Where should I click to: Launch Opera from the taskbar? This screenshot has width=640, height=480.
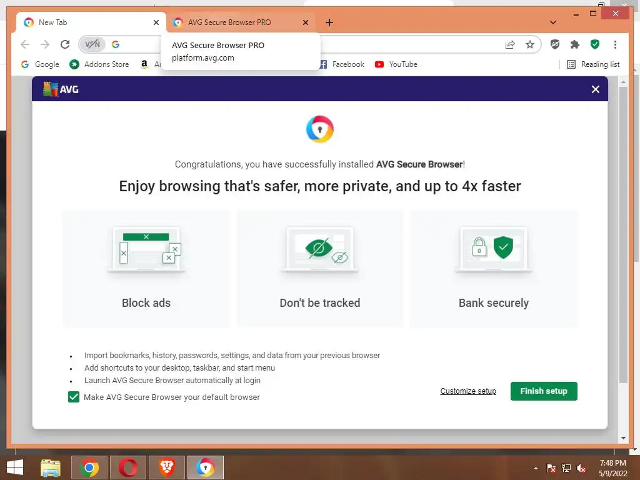pos(128,467)
